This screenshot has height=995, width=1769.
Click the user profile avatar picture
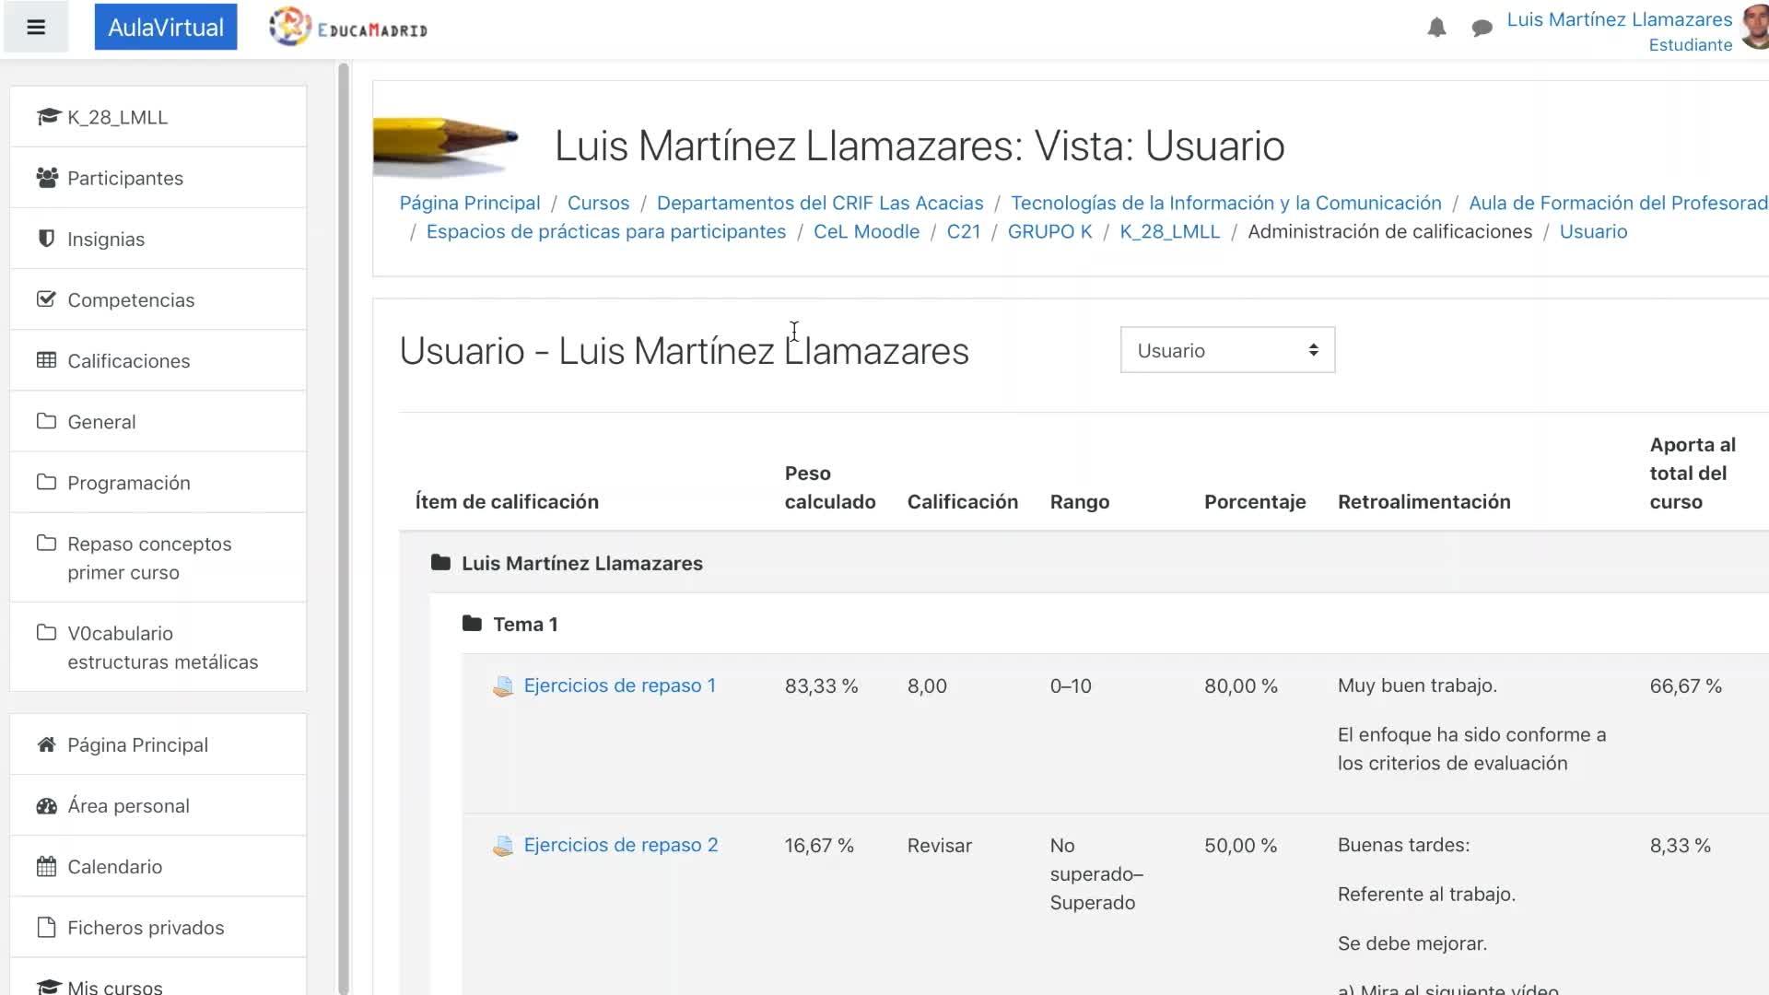[x=1755, y=28]
